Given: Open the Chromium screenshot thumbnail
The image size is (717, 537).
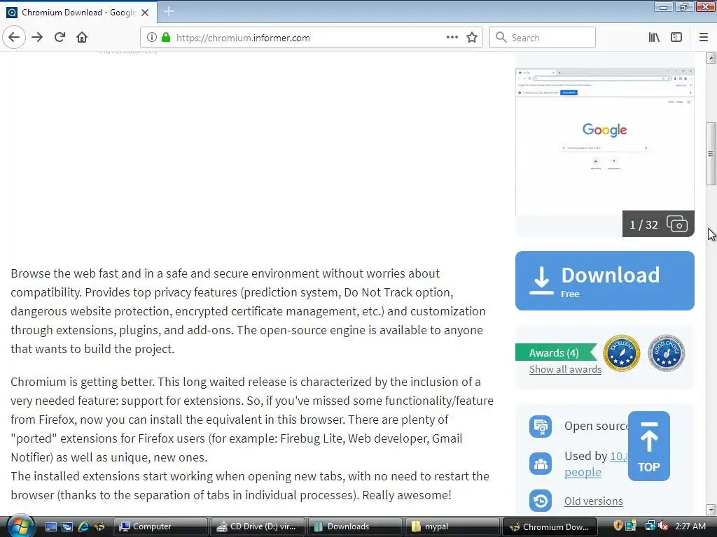Looking at the screenshot, I should [x=604, y=141].
